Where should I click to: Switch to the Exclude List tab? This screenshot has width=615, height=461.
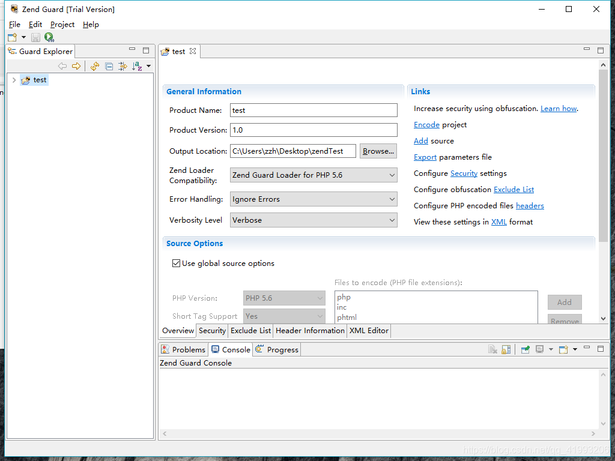250,331
